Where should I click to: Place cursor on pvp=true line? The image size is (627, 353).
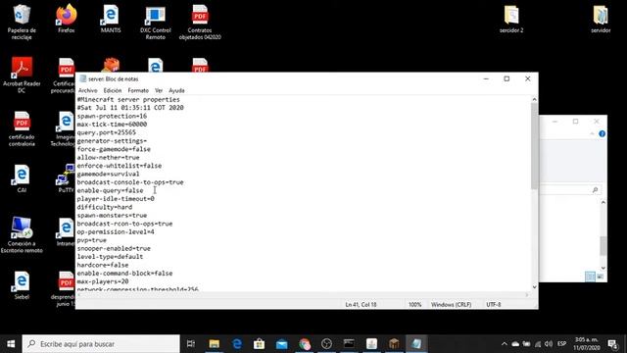91,240
